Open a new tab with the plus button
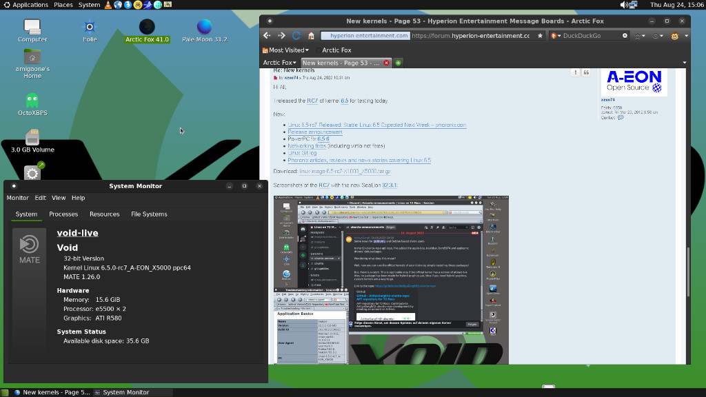The image size is (706, 397). pos(398,63)
